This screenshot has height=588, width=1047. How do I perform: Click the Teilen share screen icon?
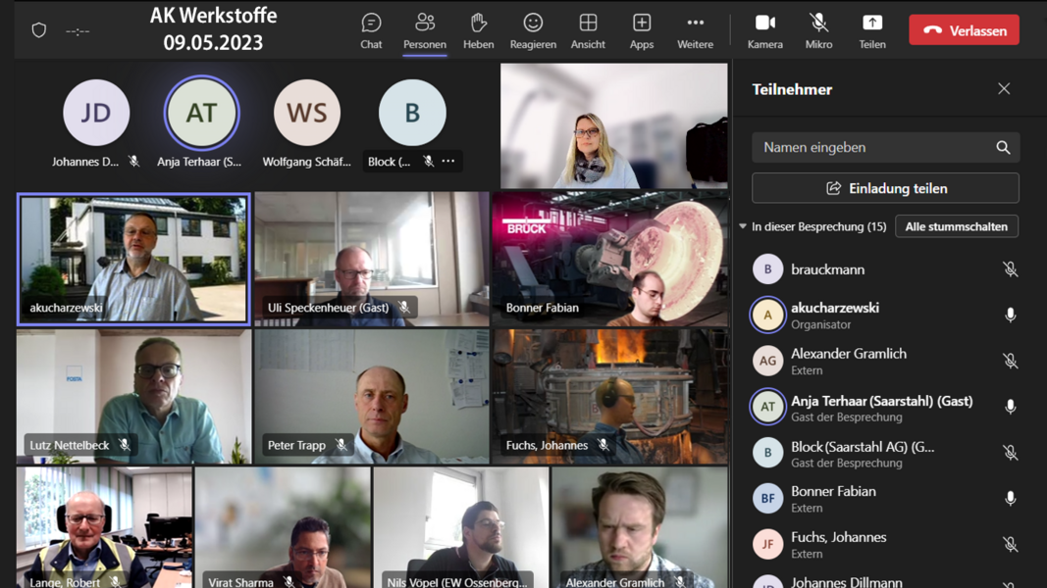coord(871,30)
